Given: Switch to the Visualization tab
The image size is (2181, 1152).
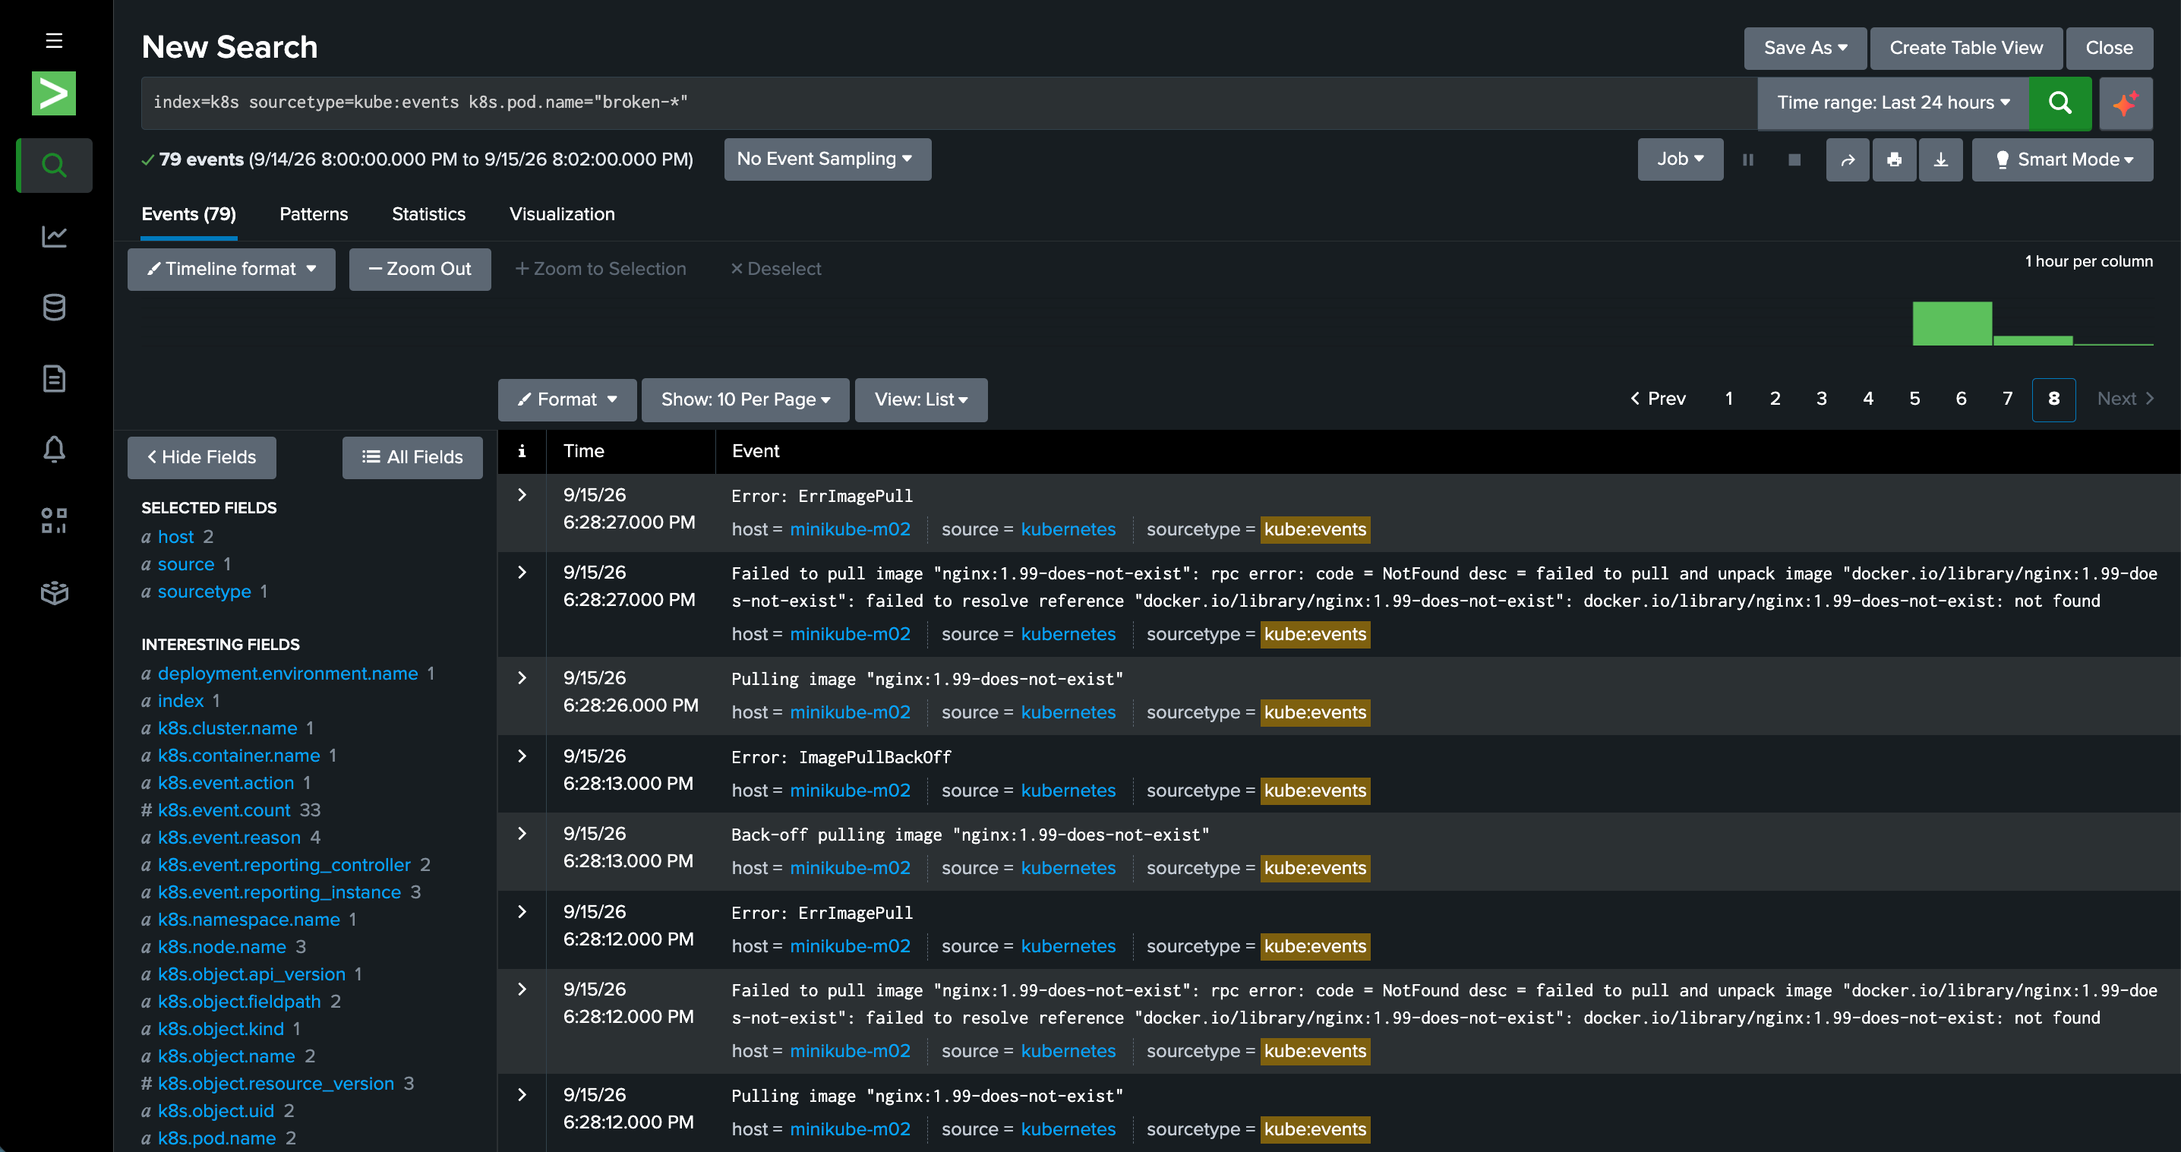Looking at the screenshot, I should click(562, 214).
